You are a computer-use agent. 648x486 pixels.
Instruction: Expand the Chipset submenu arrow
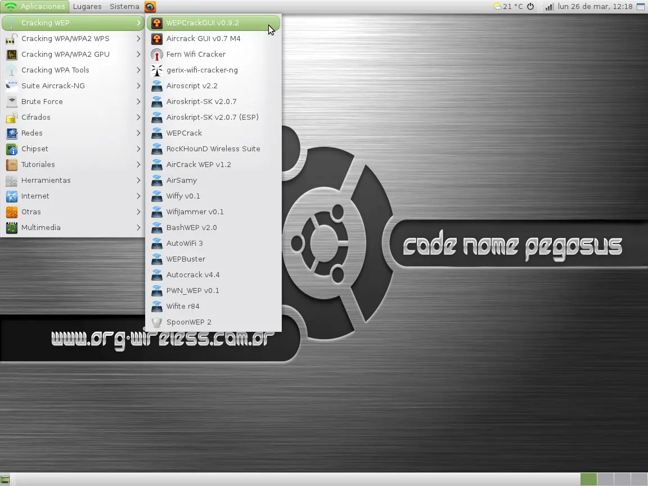click(x=138, y=148)
